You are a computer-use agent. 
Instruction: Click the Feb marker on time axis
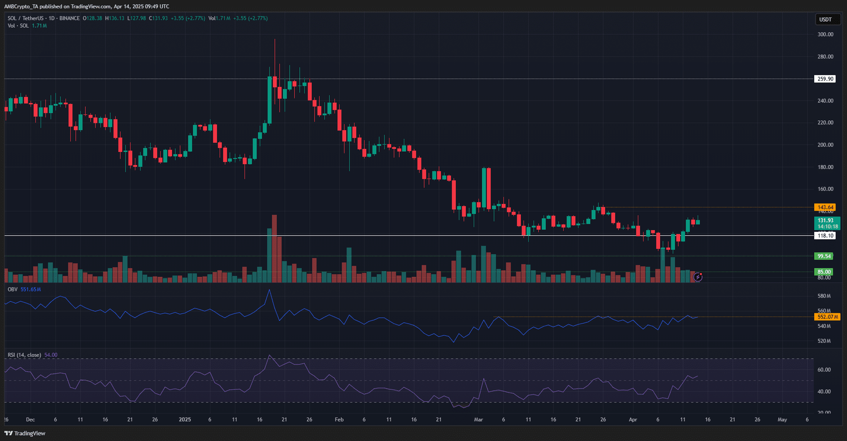(x=339, y=419)
